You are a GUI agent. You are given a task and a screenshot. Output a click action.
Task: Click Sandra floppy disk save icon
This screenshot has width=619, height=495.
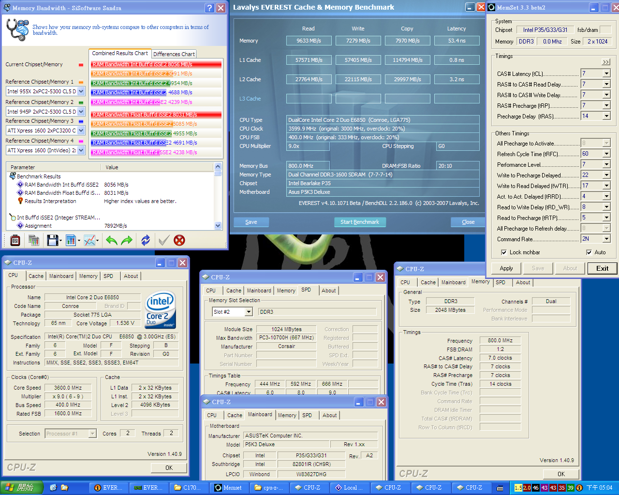tap(52, 240)
